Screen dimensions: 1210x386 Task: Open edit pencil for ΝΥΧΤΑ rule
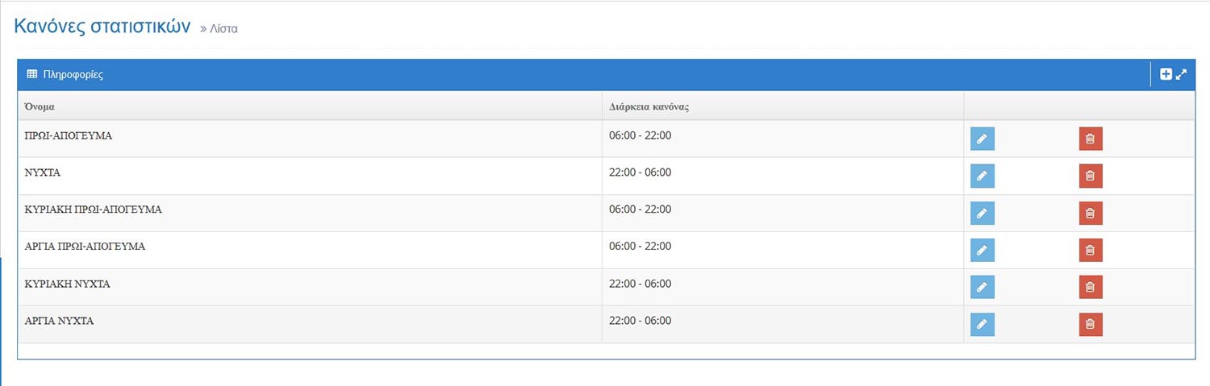pyautogui.click(x=982, y=176)
